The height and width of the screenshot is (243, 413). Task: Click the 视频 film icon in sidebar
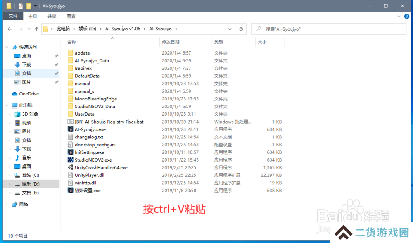coord(17,123)
